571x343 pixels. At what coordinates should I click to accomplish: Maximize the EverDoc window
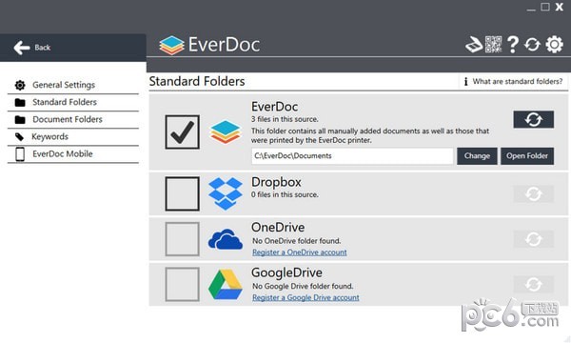coord(545,7)
